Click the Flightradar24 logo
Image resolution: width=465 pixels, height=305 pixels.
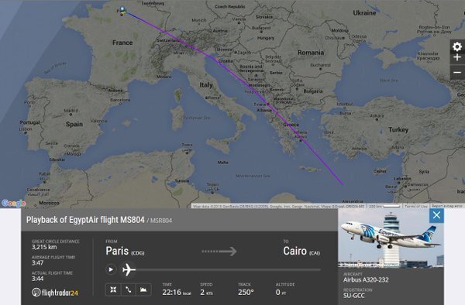(55, 293)
